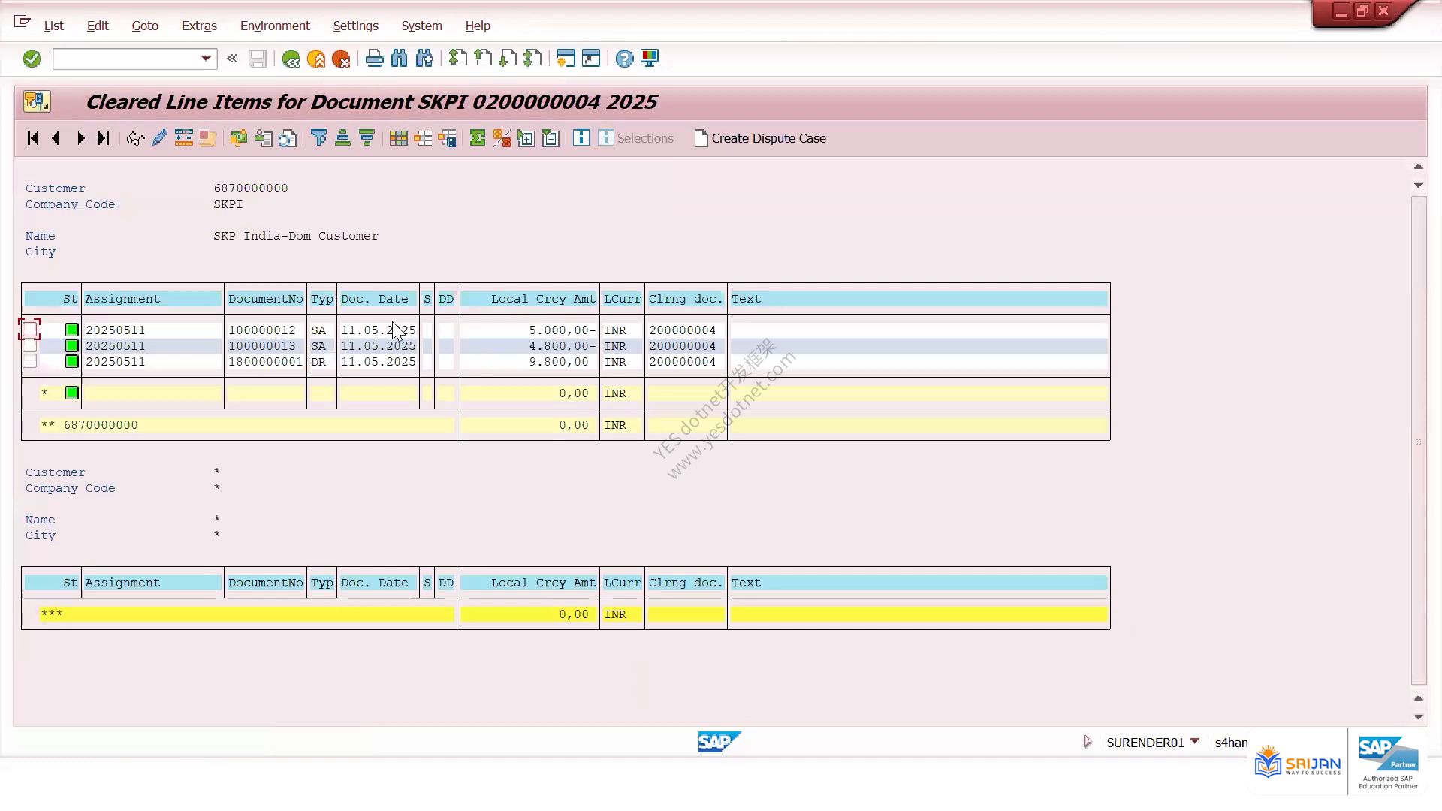Click the green Enter checkmark icon

click(32, 59)
